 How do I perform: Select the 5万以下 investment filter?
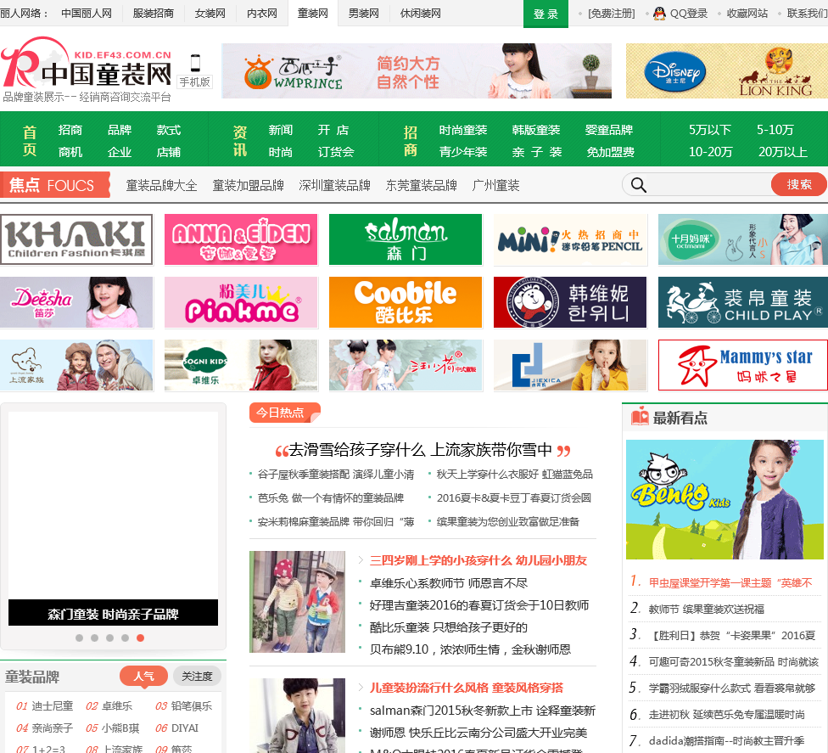[x=710, y=130]
